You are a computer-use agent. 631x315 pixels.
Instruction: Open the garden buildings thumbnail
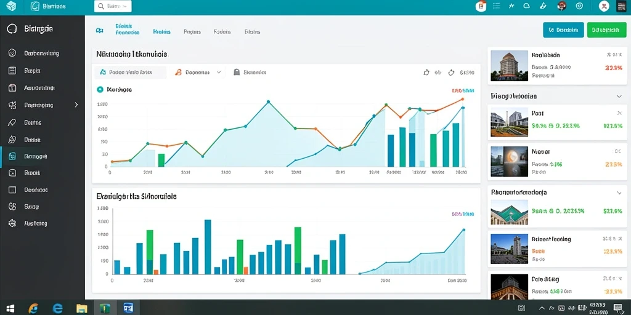point(509,122)
